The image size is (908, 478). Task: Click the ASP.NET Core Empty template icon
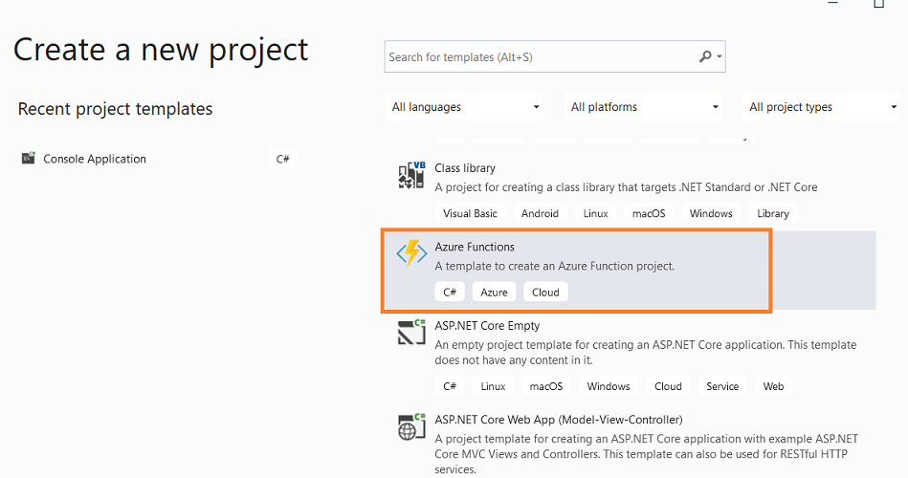point(411,332)
